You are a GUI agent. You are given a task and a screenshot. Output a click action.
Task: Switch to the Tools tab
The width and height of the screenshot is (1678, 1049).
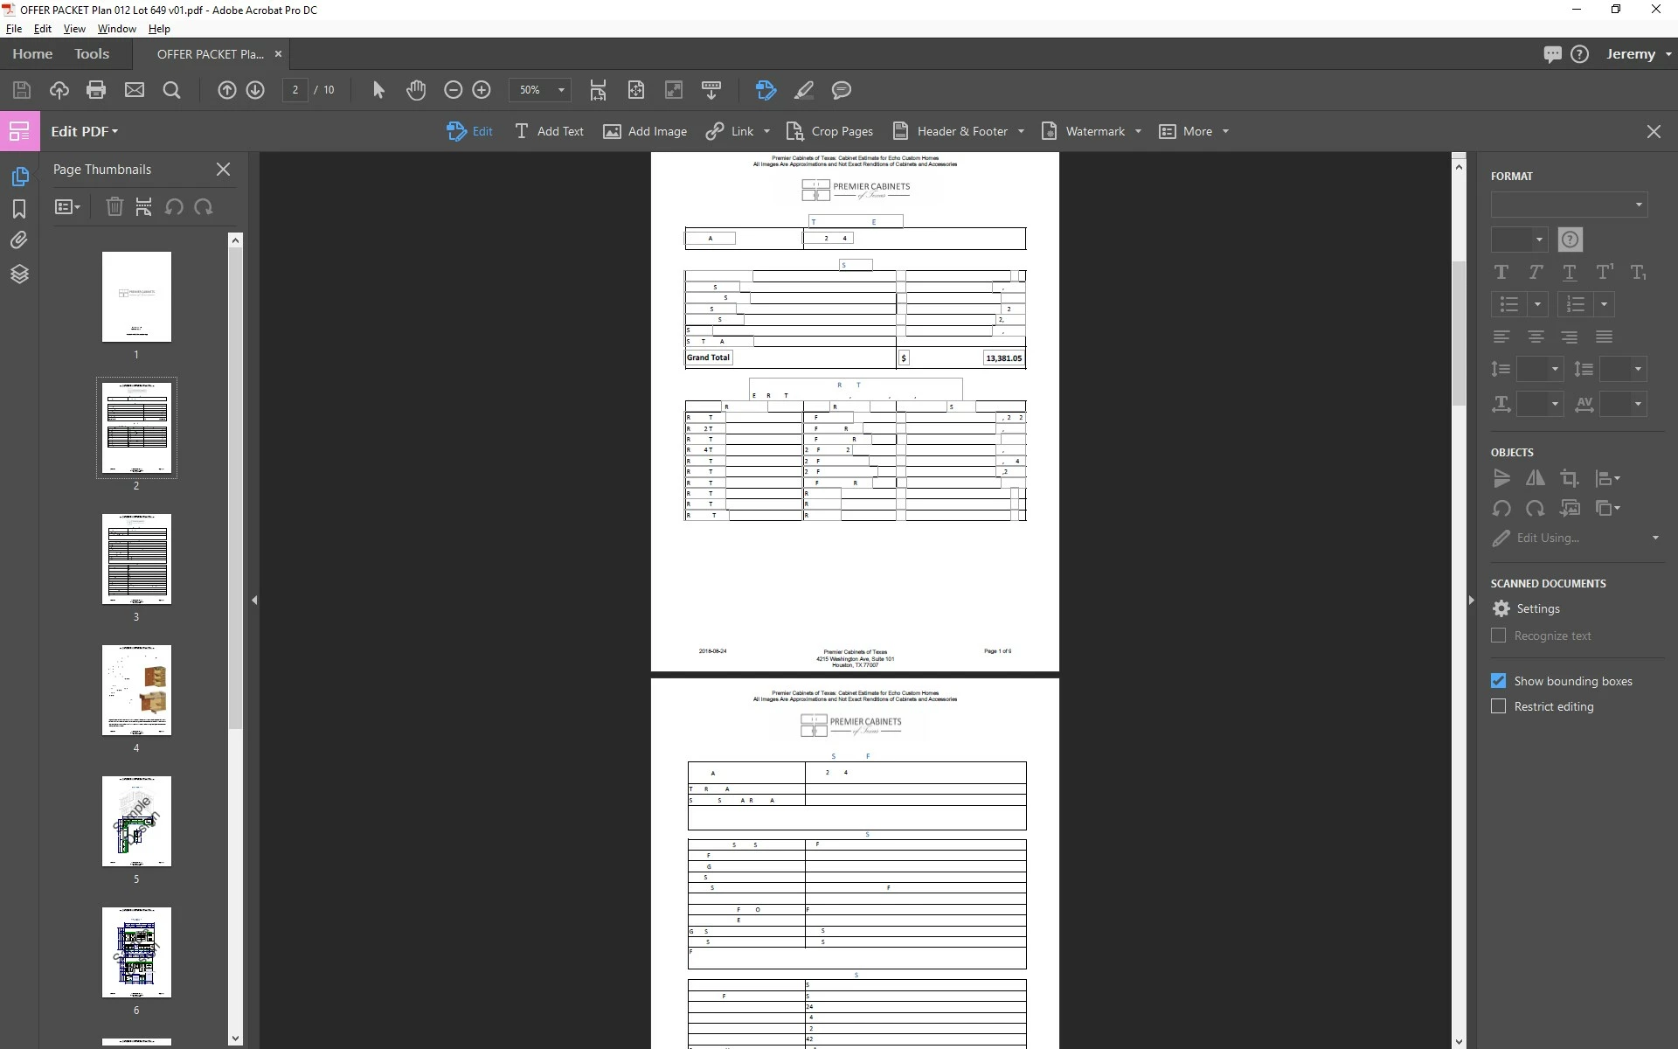tap(92, 54)
